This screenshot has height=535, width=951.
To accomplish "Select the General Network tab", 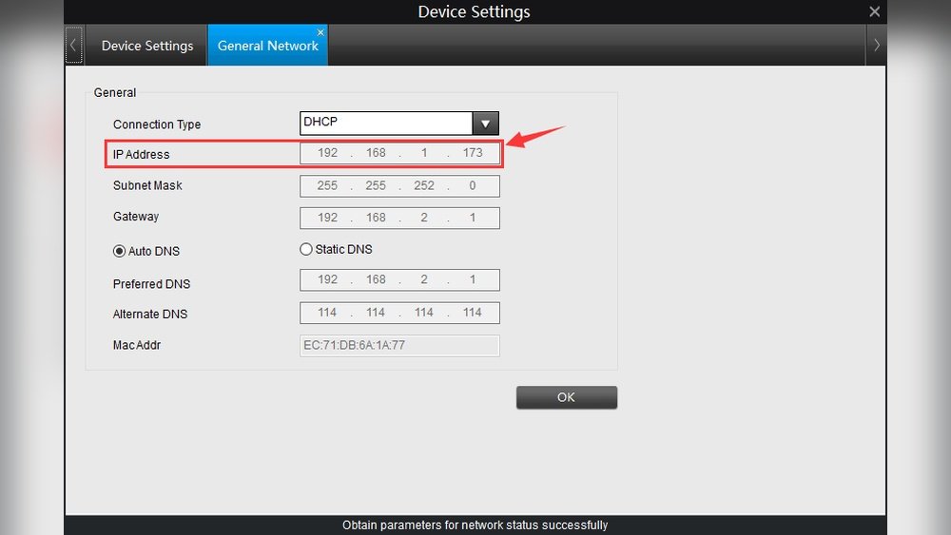I will click(x=267, y=46).
